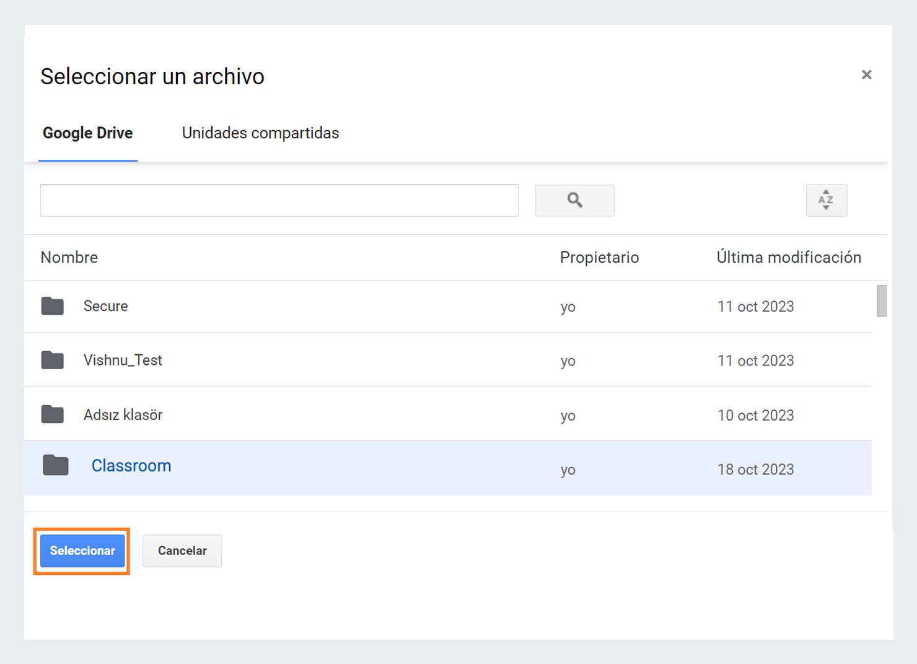Click the Adsız klasör folder icon
The image size is (917, 664).
53,414
